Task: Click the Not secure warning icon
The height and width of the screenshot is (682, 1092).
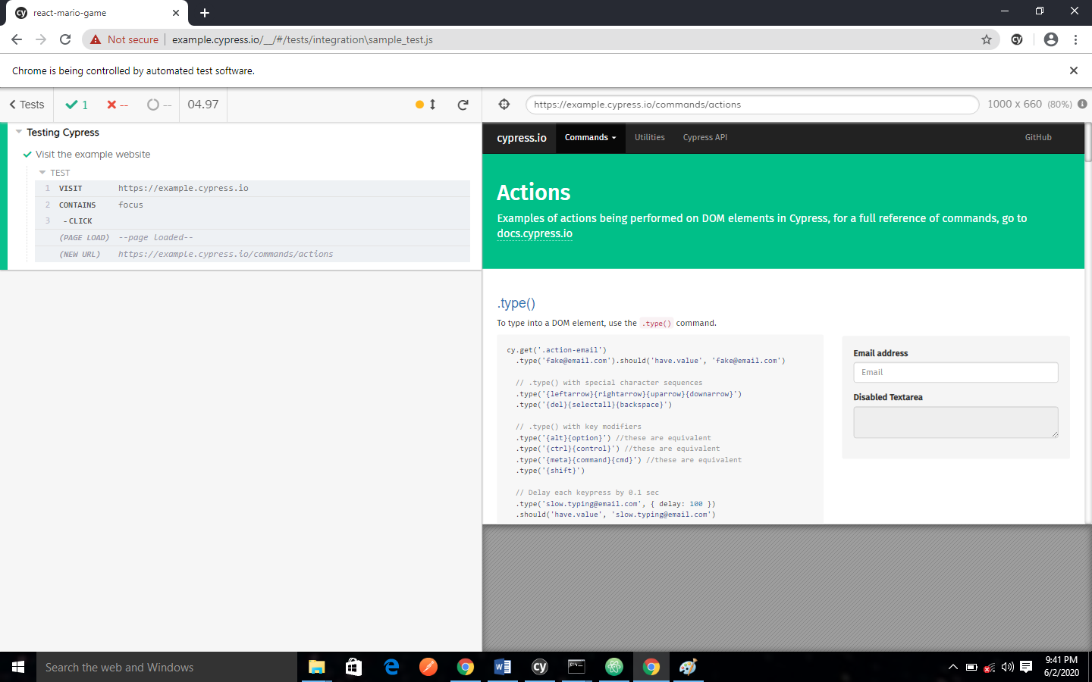Action: (x=96, y=39)
